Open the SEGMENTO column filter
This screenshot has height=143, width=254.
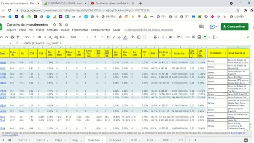[226, 53]
